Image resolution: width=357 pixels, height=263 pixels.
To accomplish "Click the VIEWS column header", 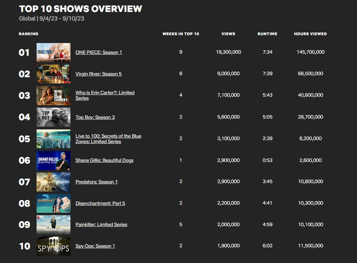I will point(228,34).
